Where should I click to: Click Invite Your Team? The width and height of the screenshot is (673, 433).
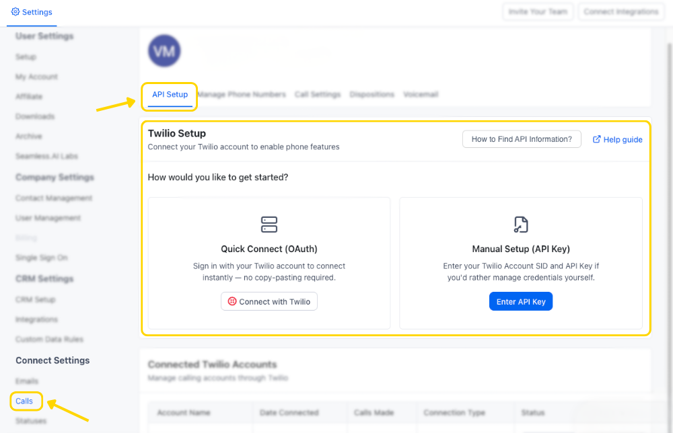(x=538, y=11)
